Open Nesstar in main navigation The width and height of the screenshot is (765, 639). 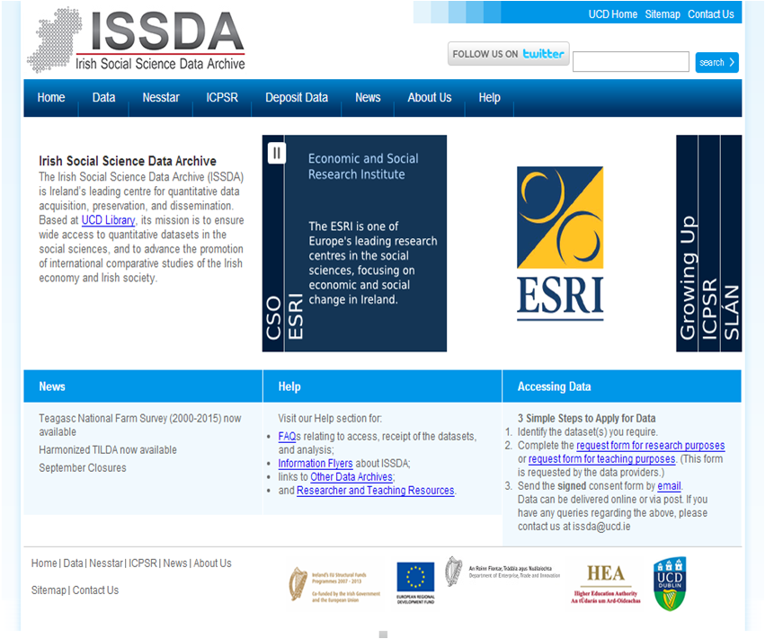pyautogui.click(x=161, y=98)
